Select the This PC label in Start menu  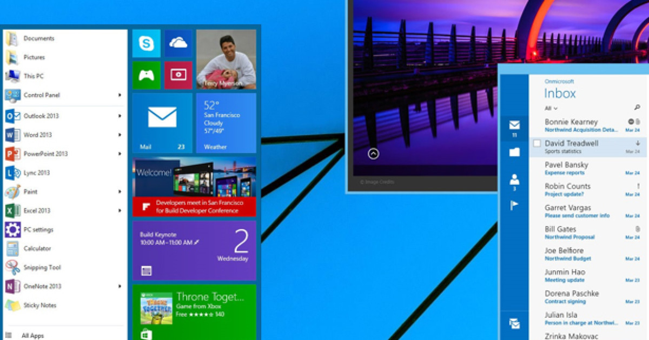click(34, 76)
